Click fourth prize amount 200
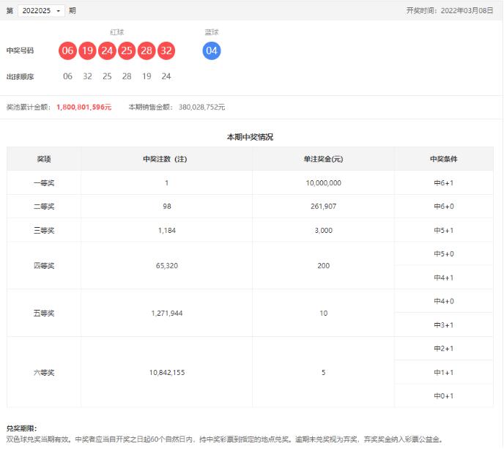 click(323, 265)
